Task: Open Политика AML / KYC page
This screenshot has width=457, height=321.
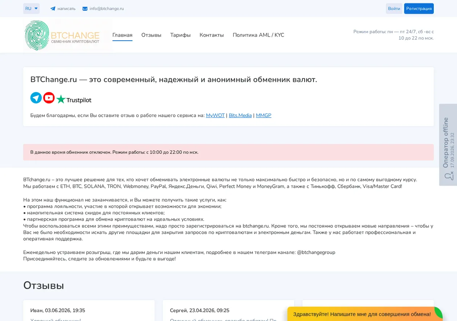Action: pos(259,35)
